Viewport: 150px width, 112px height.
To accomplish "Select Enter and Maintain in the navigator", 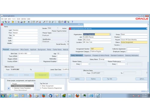I will [x=22, y=86].
